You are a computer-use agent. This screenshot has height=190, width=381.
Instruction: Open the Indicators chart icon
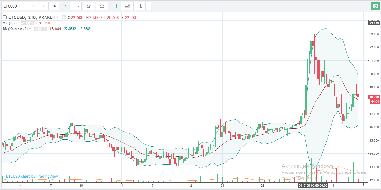tap(89, 6)
